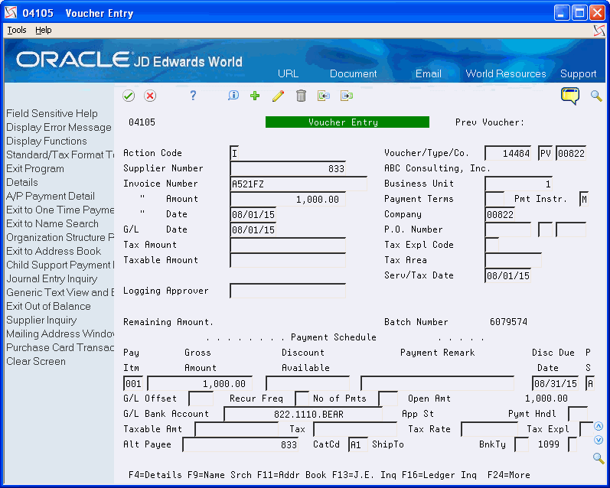Select Field Sensitive Help in sidebar
Screen dimensions: 610x488
[x=52, y=113]
